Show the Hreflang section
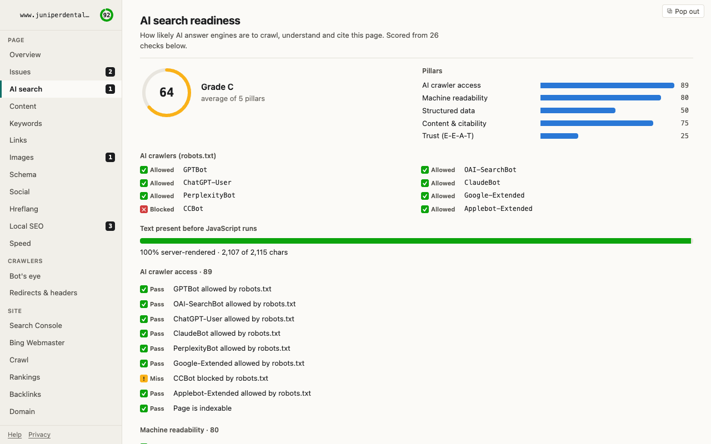This screenshot has height=444, width=711. pos(61,209)
